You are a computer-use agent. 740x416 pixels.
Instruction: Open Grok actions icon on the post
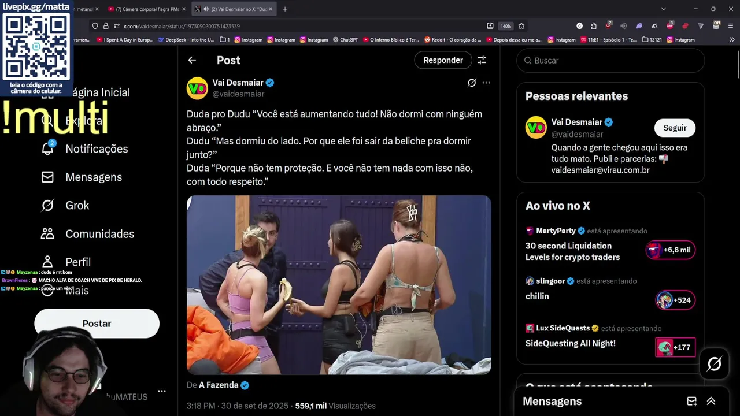[472, 83]
